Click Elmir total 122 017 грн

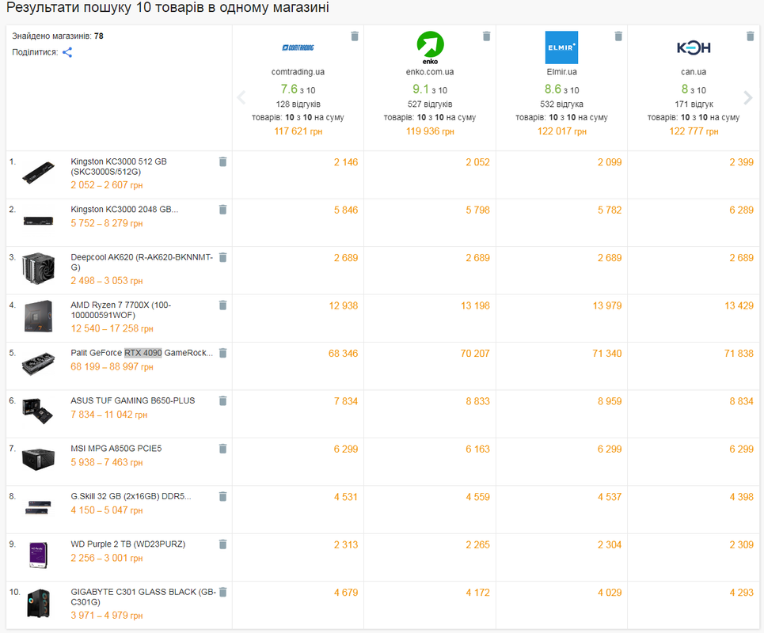click(x=562, y=131)
